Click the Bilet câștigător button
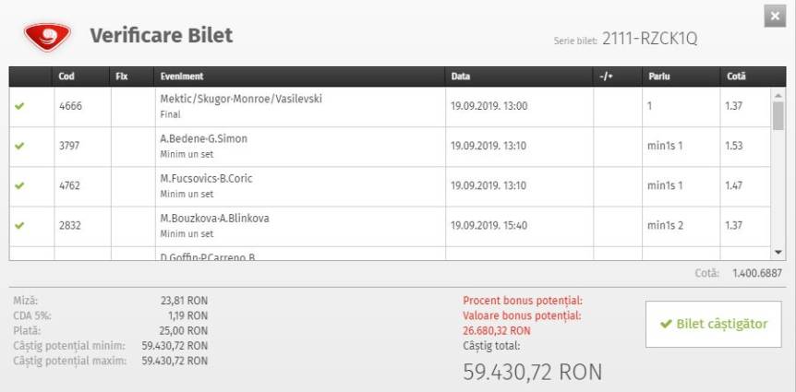Viewport: 796px width, 392px height. click(x=713, y=324)
